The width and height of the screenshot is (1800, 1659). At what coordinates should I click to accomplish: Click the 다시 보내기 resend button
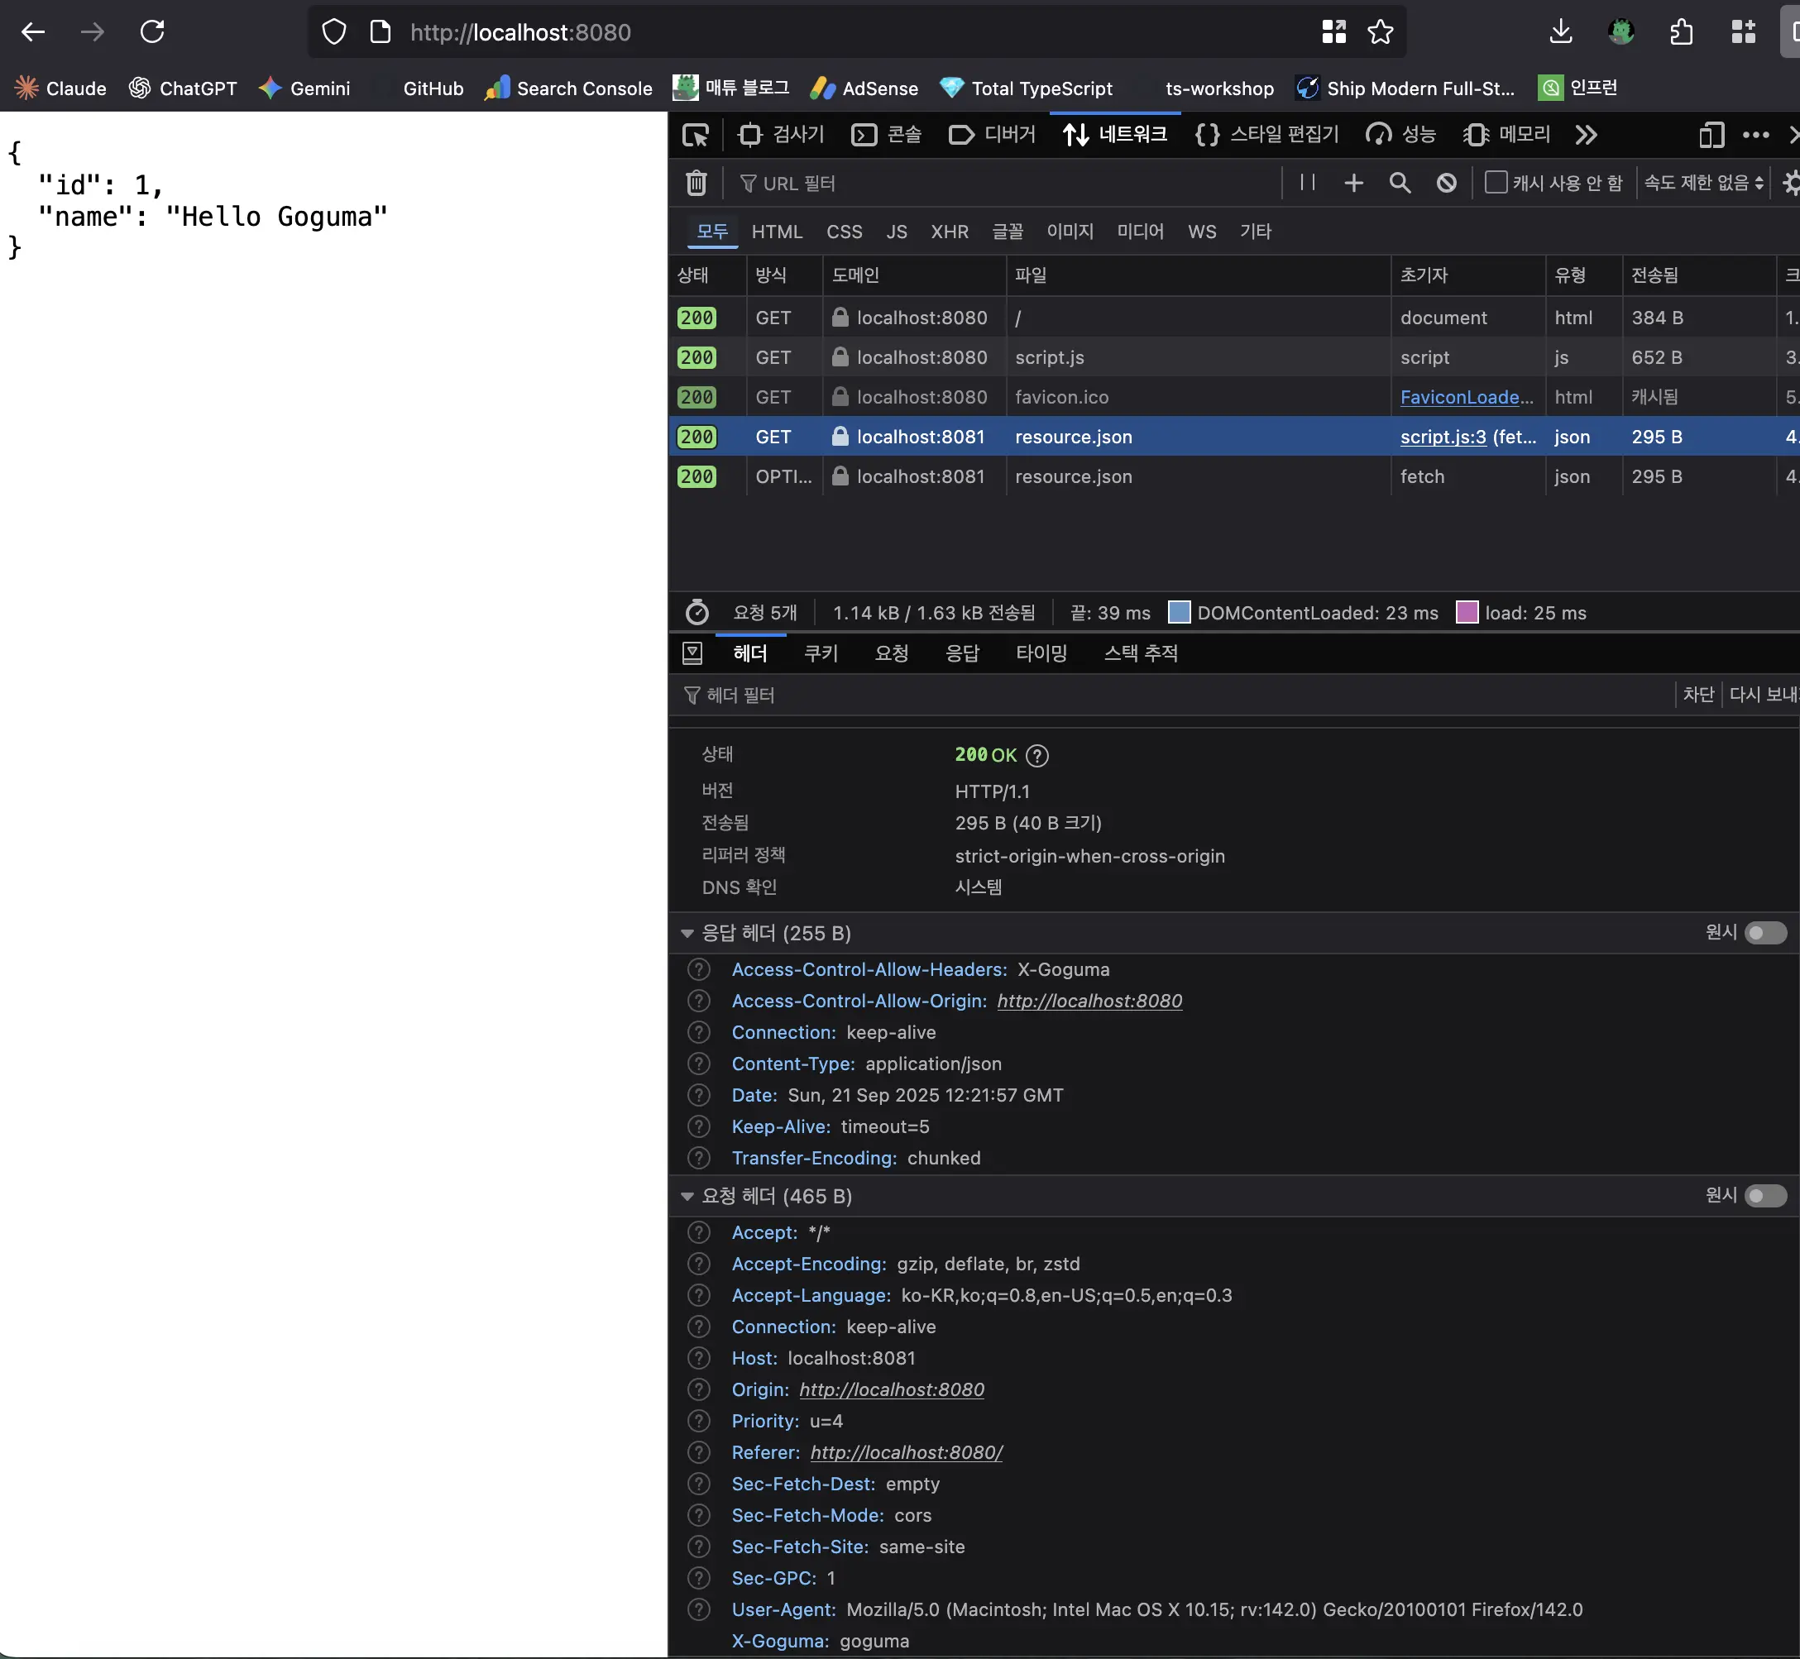[x=1764, y=695]
